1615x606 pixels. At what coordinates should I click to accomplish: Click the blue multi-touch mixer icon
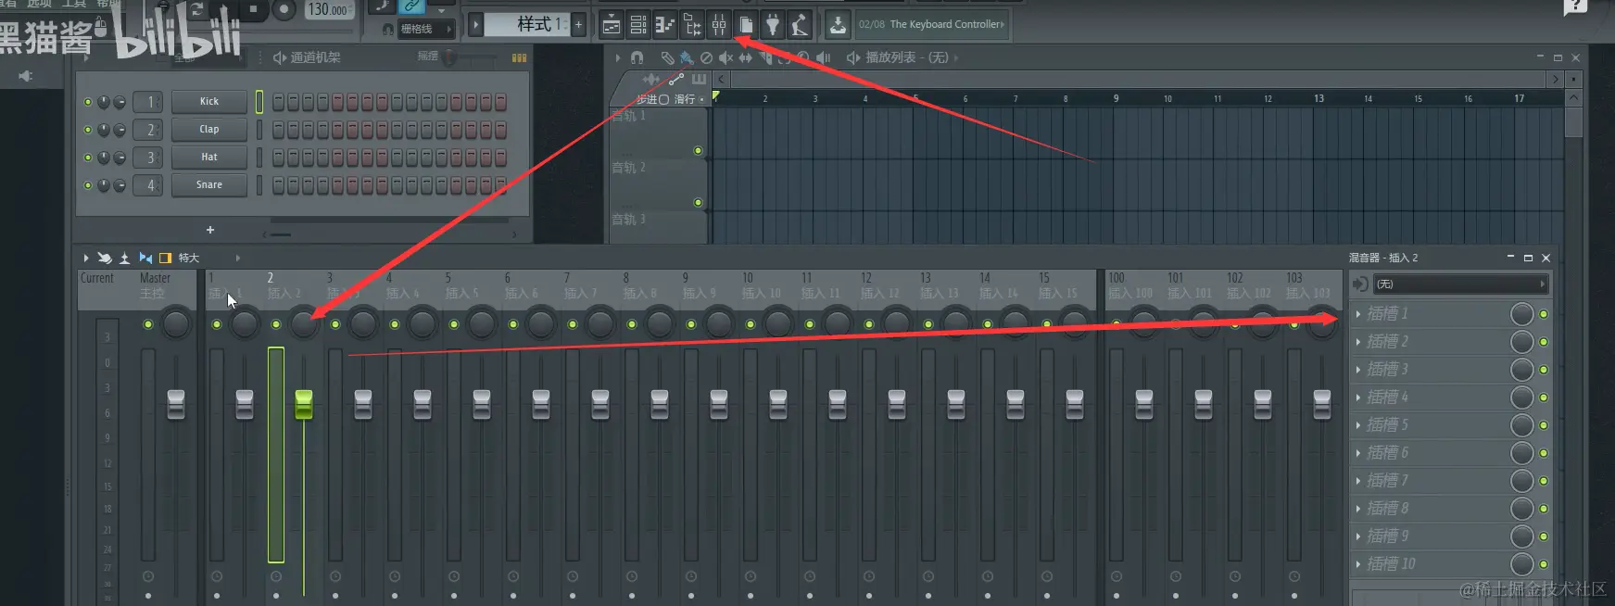[x=145, y=258]
